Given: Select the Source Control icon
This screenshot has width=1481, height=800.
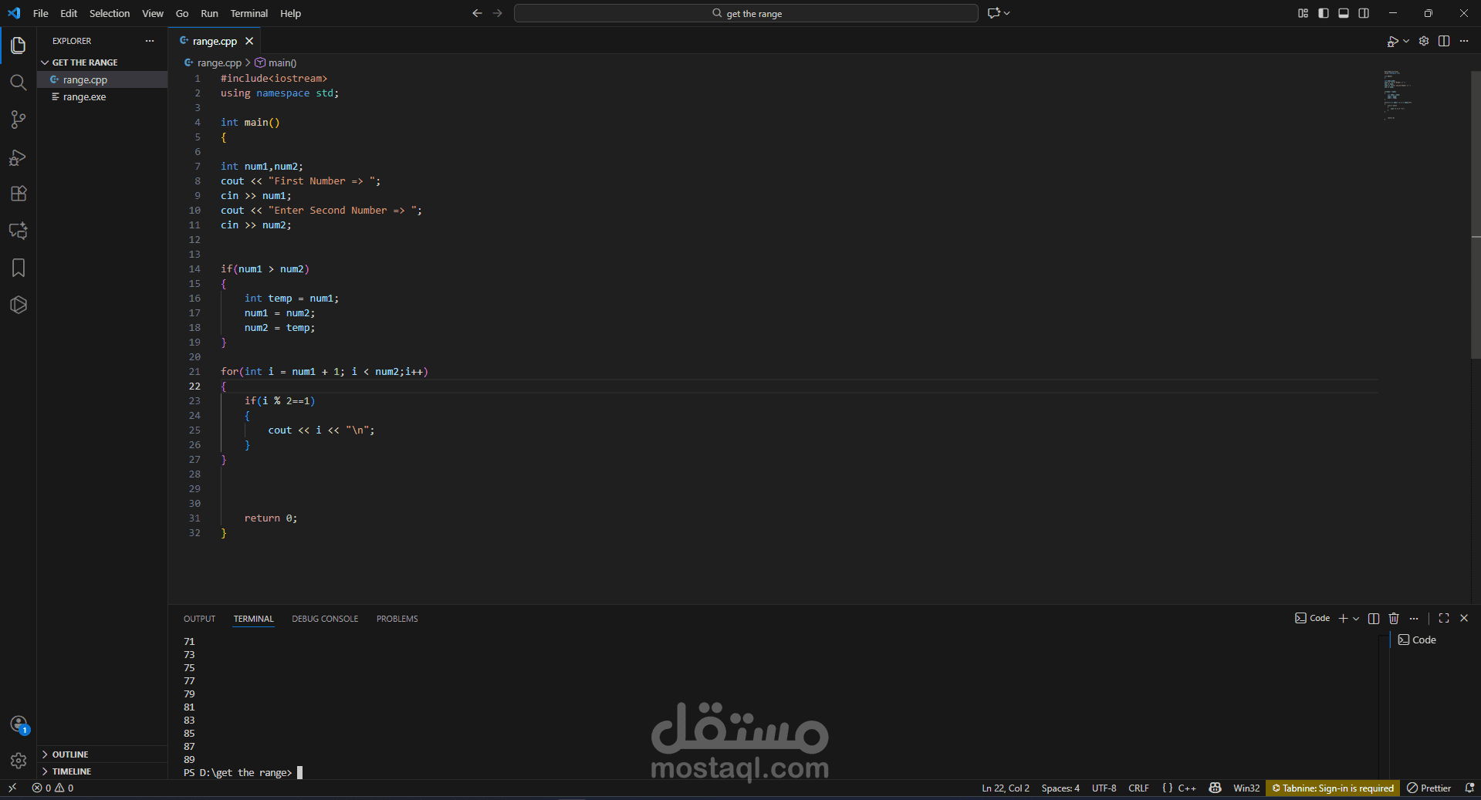Looking at the screenshot, I should [19, 120].
